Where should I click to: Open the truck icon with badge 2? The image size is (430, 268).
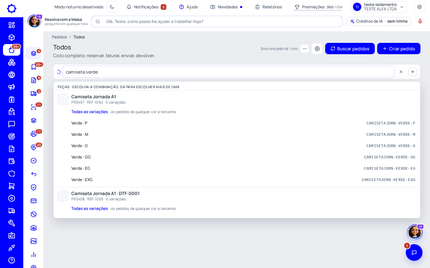(x=34, y=94)
